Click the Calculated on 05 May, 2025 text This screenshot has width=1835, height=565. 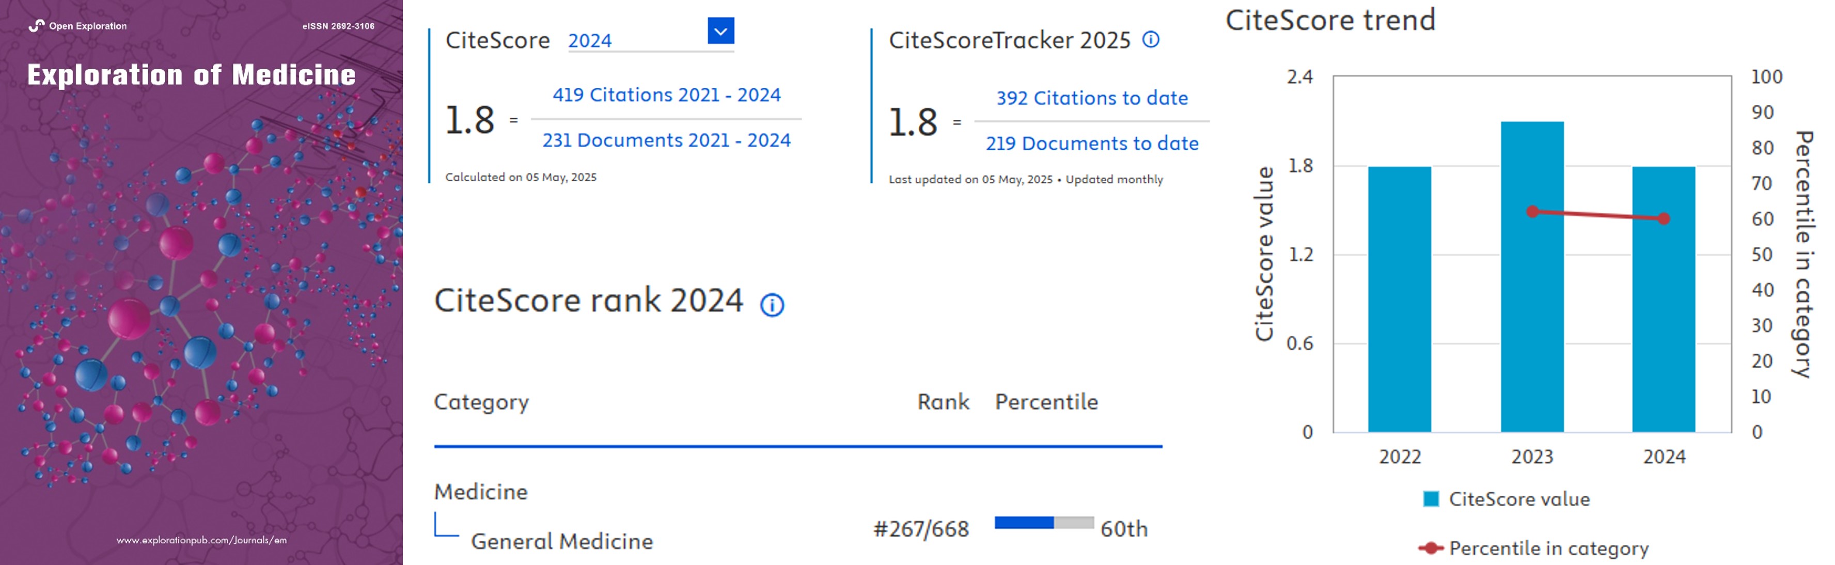521,178
